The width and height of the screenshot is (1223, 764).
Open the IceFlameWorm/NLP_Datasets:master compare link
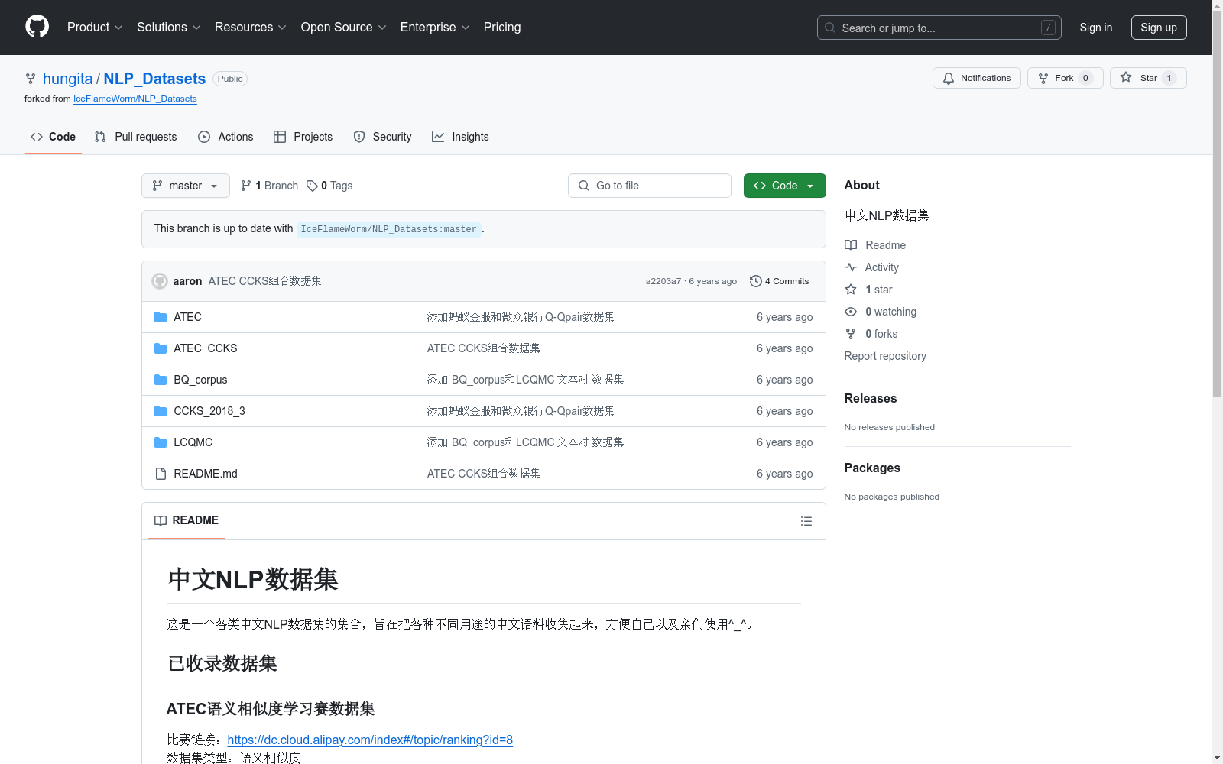388,229
